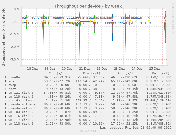
Task: Click the green nvme0n1 legend swatch
Action: 5,77
